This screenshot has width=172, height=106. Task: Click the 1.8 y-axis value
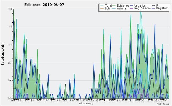tap(10, 9)
